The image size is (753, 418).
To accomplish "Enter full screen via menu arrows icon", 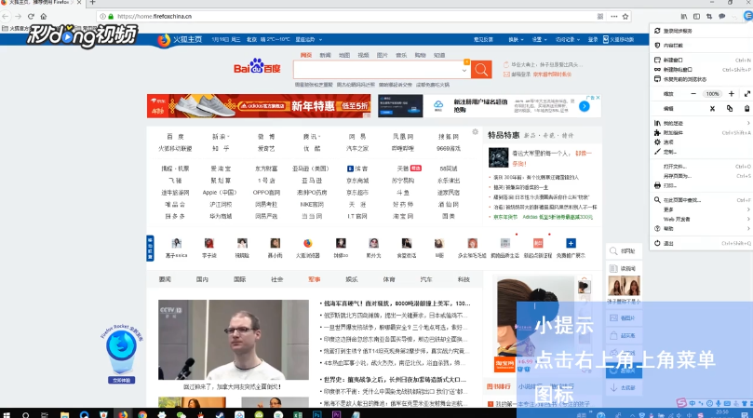I will click(747, 94).
